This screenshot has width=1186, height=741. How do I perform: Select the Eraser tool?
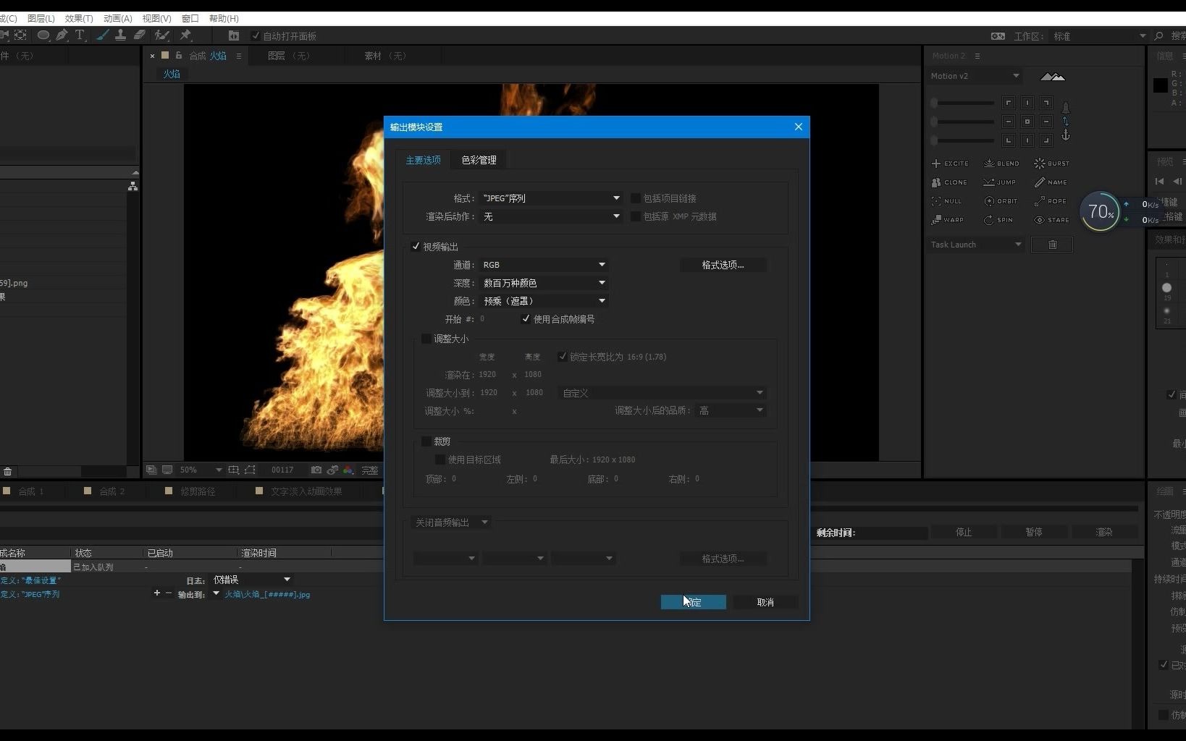point(140,35)
